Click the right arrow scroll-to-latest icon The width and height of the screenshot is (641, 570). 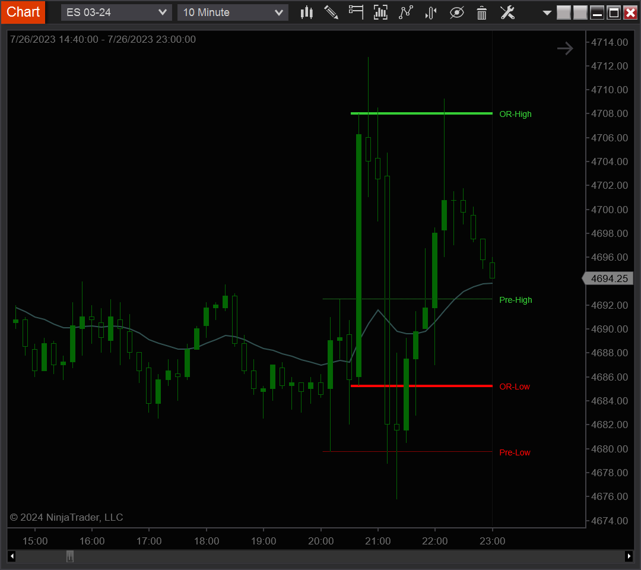tap(565, 49)
